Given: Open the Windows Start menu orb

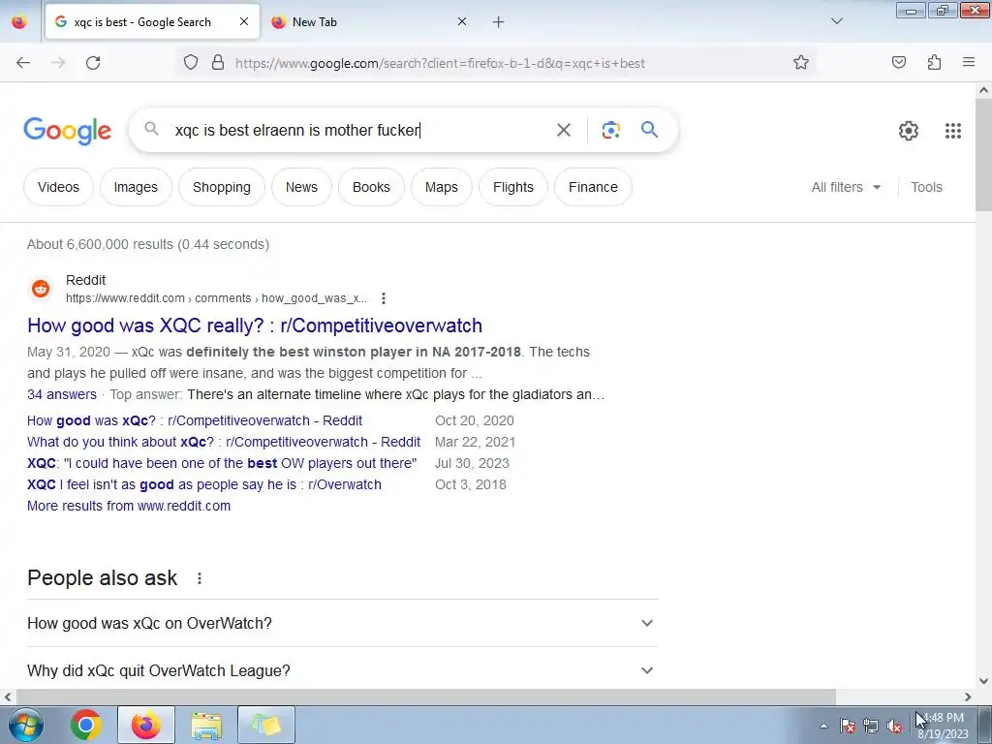Looking at the screenshot, I should (24, 725).
